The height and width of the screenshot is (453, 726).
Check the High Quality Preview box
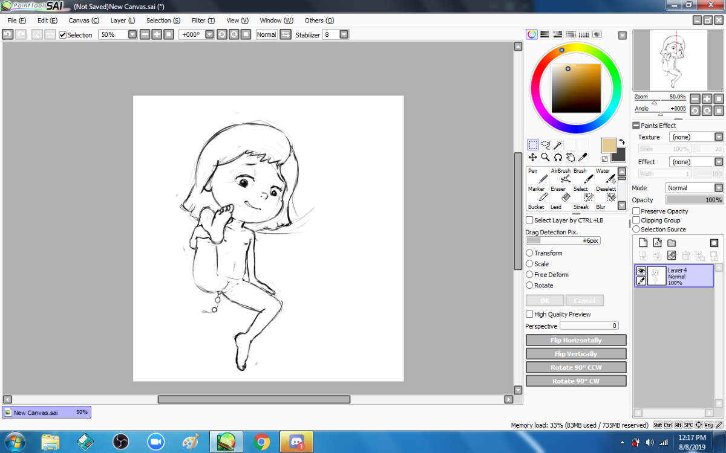click(529, 314)
